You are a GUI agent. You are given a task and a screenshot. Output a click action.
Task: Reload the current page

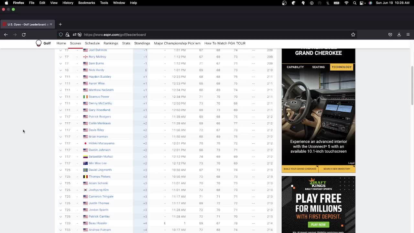24,35
